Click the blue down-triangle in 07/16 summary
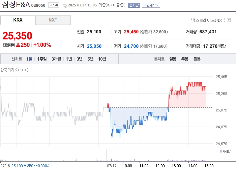Viewport: 236px width, 170px height. pos(25,166)
